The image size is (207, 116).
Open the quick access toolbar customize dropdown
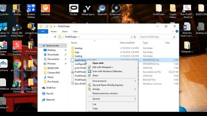click(x=54, y=26)
